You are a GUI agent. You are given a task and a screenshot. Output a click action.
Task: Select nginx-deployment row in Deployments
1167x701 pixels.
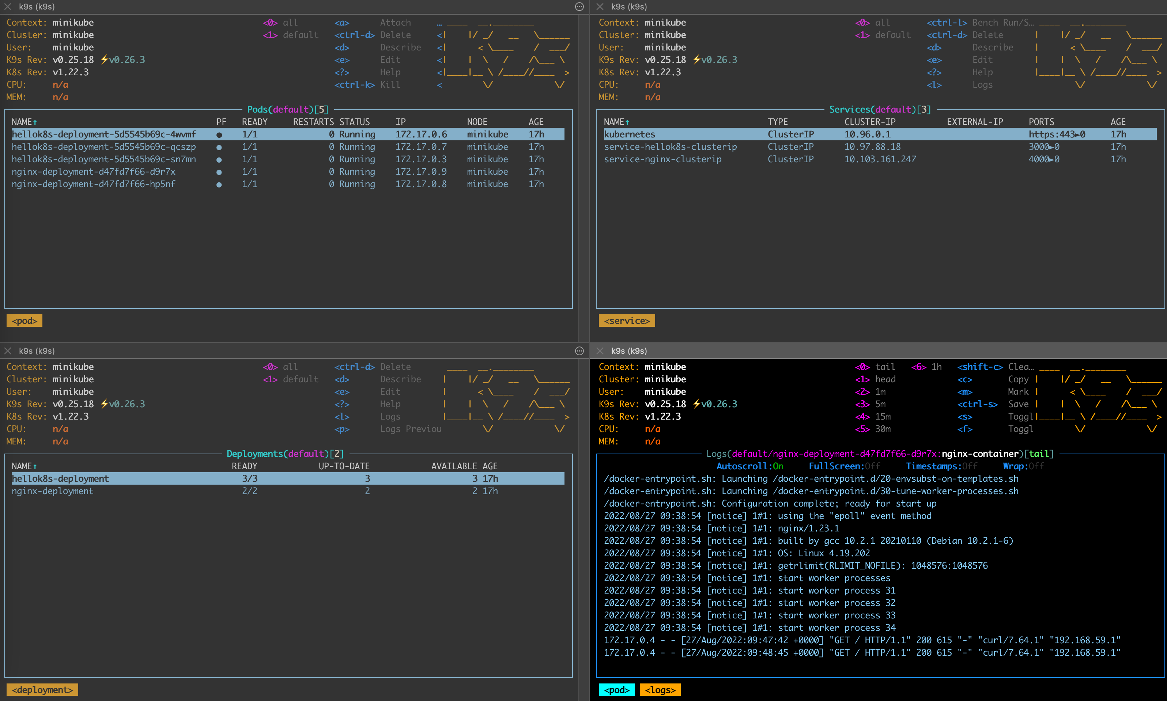[52, 491]
